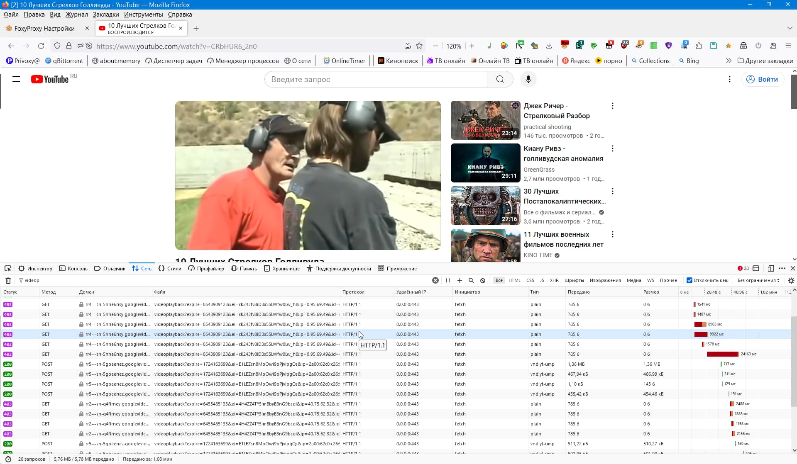Open the Инструменты menu
Image resolution: width=797 pixels, height=464 pixels.
pos(143,15)
